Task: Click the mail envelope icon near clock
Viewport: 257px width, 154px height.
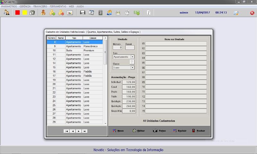Action: (236, 13)
